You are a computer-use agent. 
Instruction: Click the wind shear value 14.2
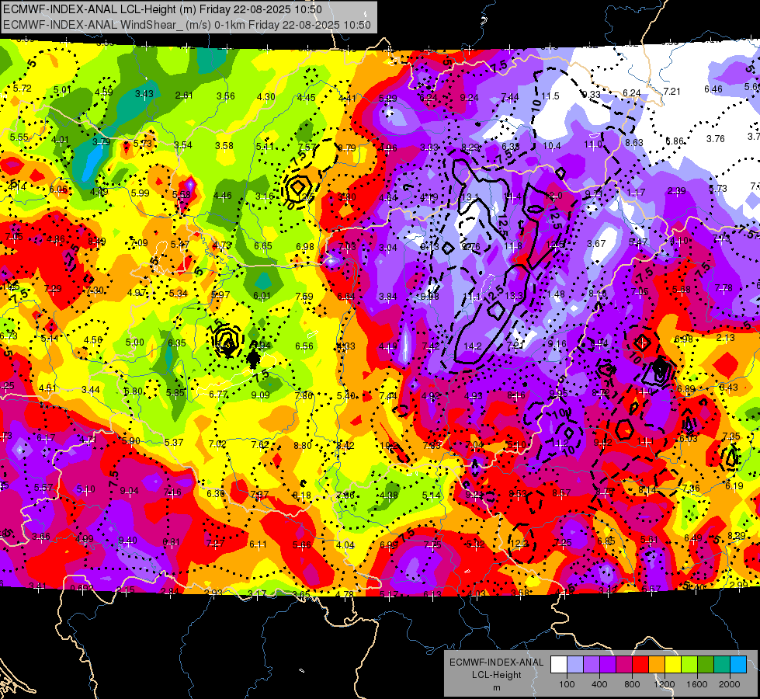473,346
